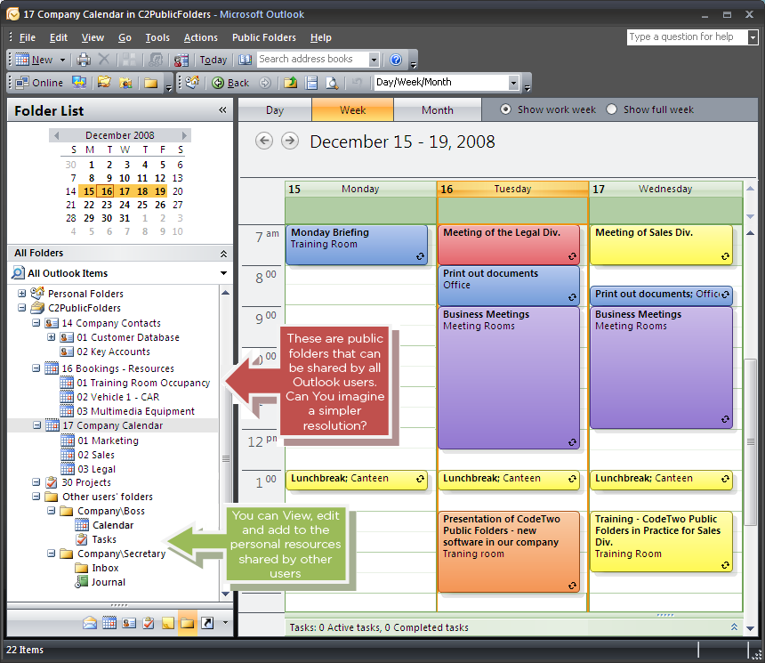765x663 pixels.
Task: Expand 01 Customer Database node
Action: pos(51,337)
